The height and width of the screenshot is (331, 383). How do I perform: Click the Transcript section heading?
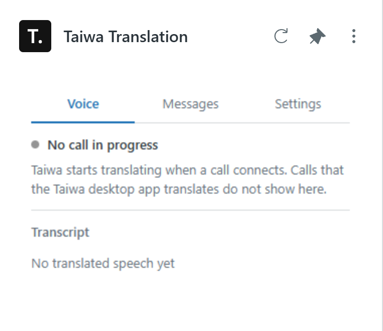click(x=60, y=232)
